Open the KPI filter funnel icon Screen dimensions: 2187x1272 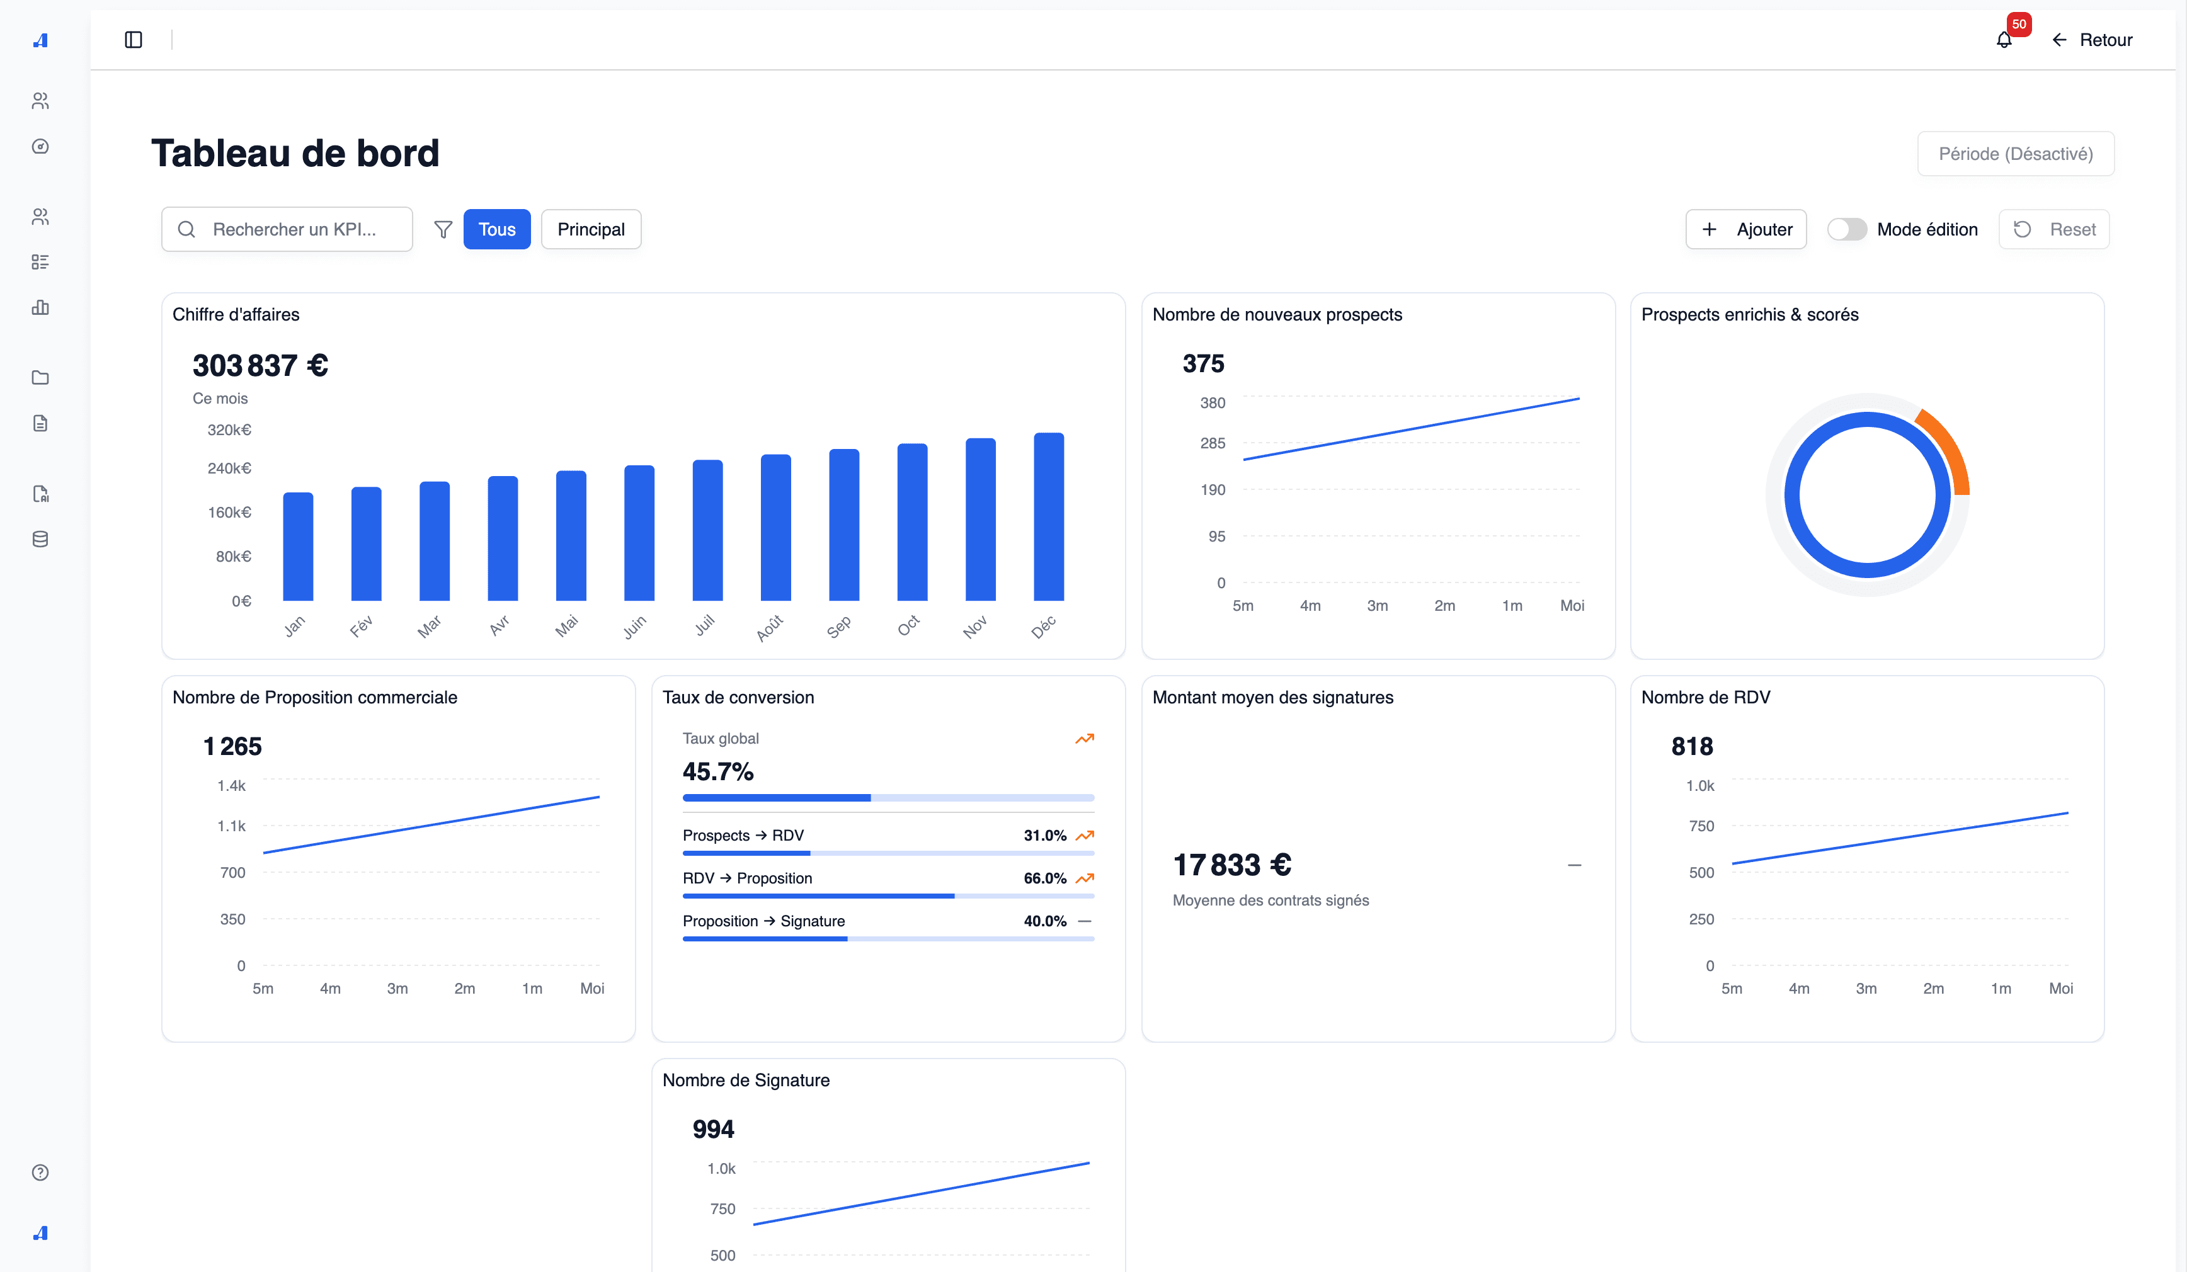pos(443,229)
